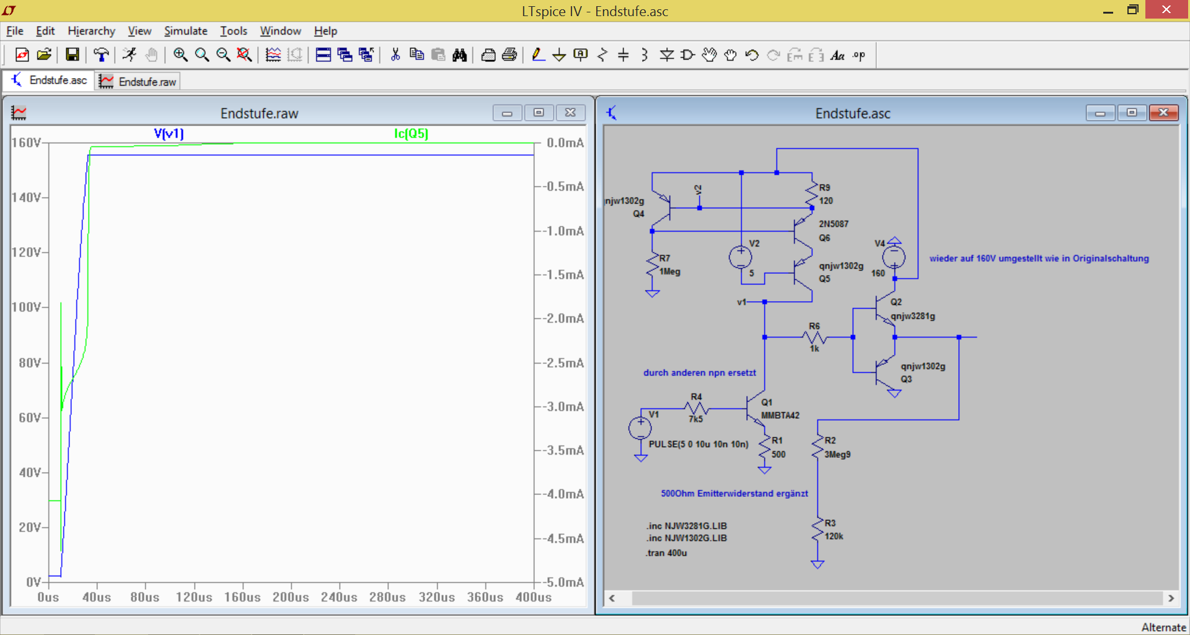Click the Zoom Out magnifier icon
The width and height of the screenshot is (1190, 635).
click(x=223, y=55)
